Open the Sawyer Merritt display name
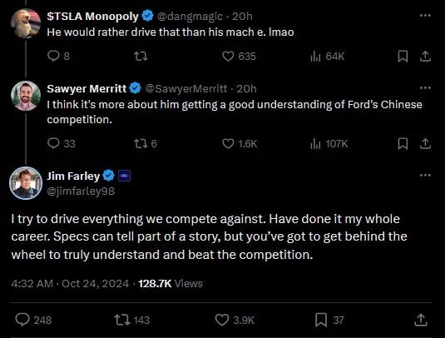 point(87,88)
